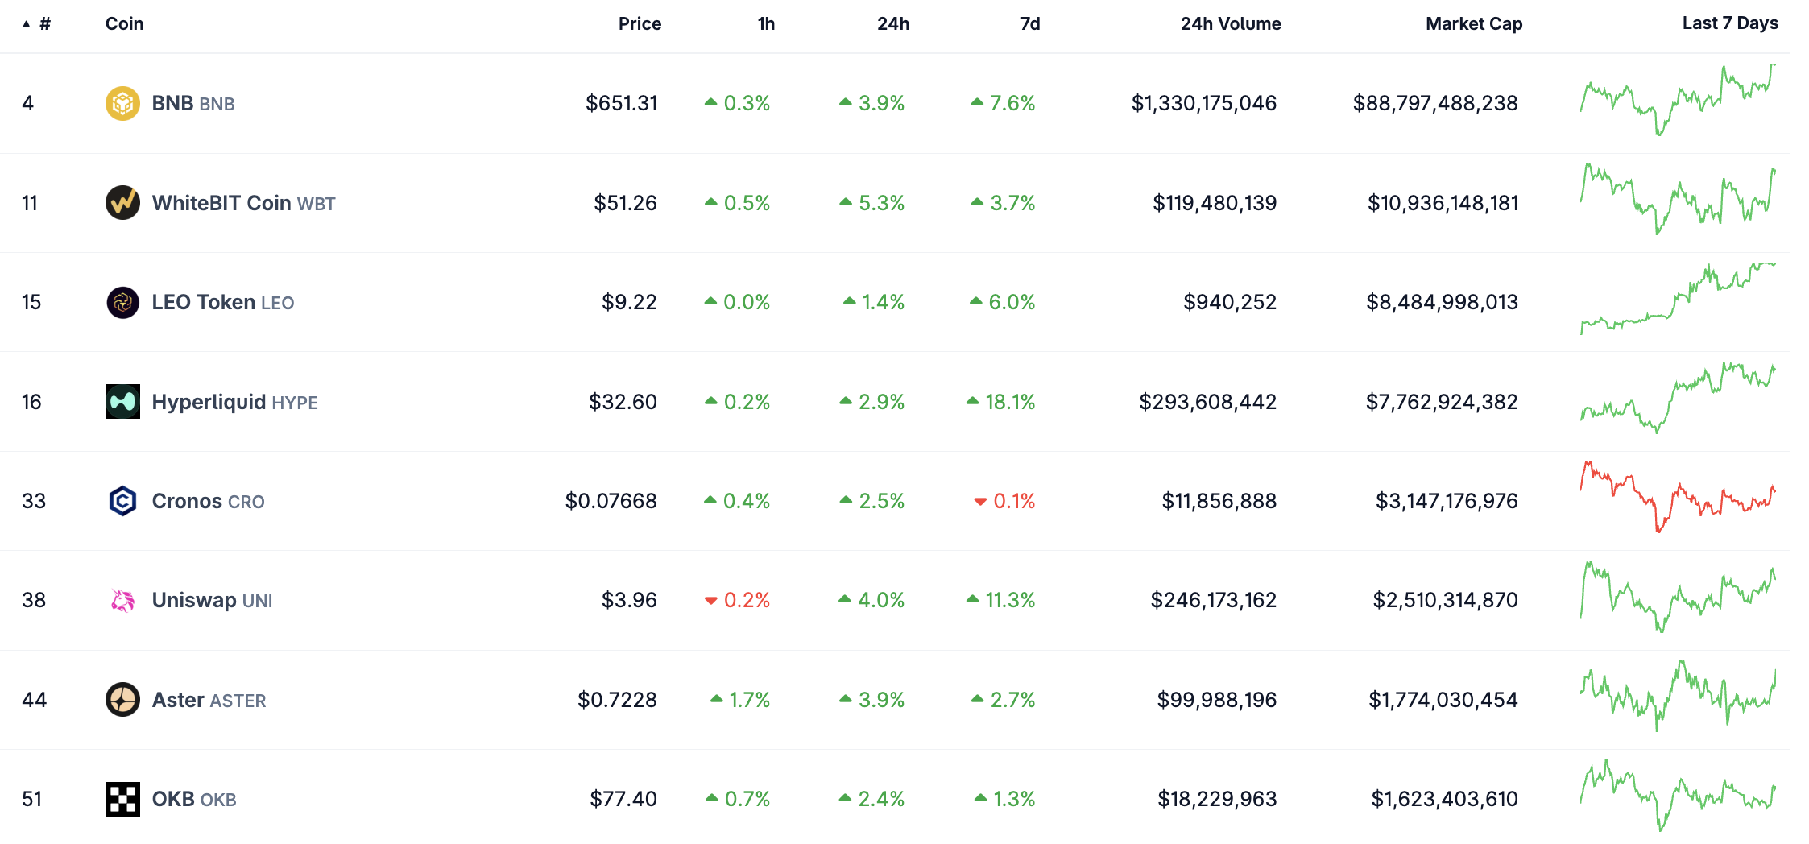1809x844 pixels.
Task: Sort by the Market Cap column header
Action: coord(1473,23)
